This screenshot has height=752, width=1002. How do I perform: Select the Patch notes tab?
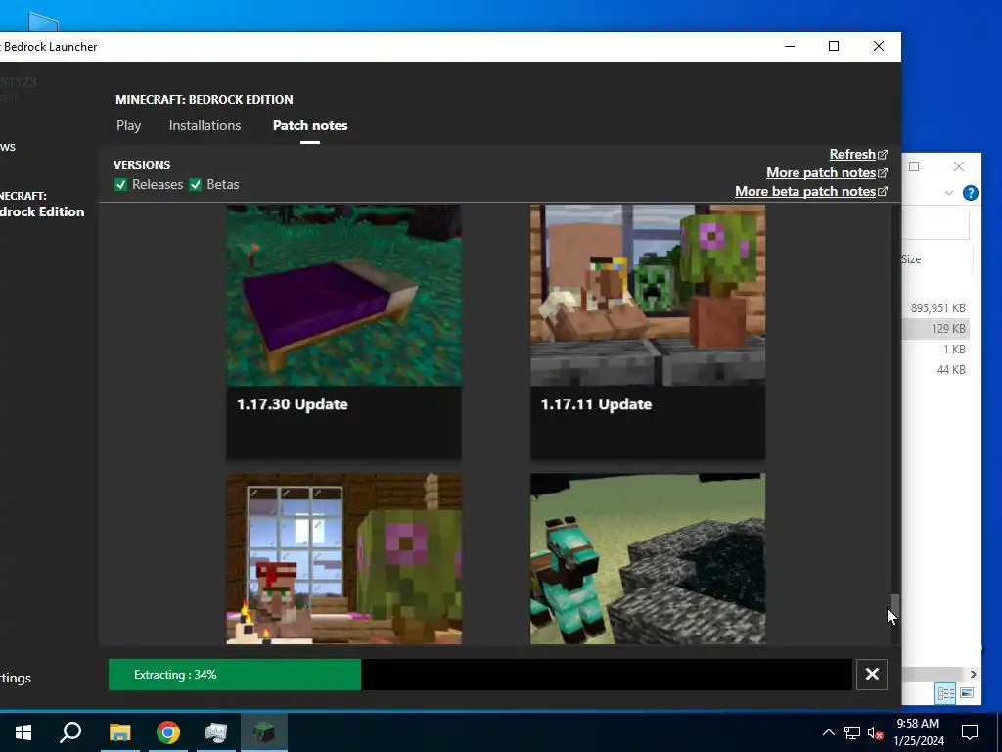pyautogui.click(x=310, y=126)
